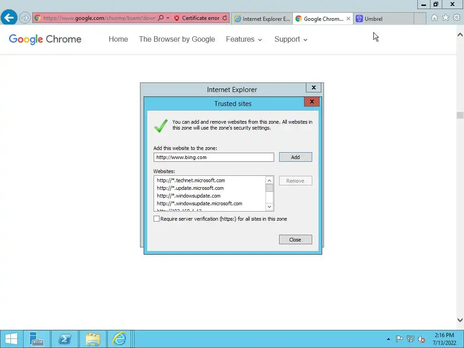Click the page scrollbar up arrow

point(460,34)
